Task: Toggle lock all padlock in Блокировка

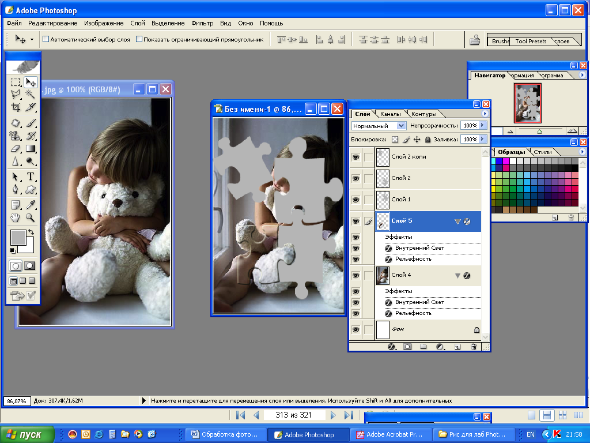Action: [428, 140]
